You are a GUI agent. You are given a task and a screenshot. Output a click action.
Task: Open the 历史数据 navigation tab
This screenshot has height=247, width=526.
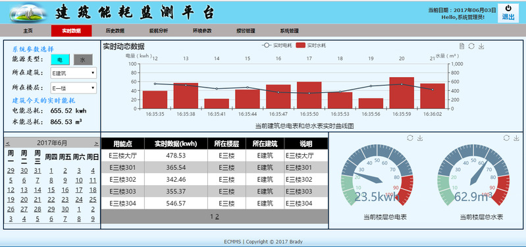pos(115,31)
